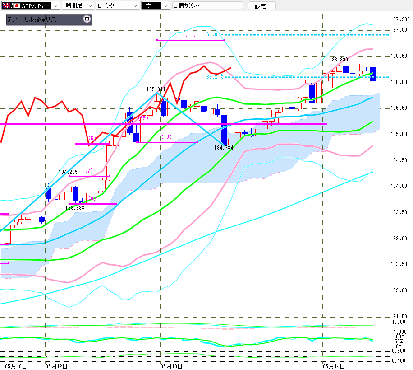Screen dimensions: 413x370
Task: Click the 195.00 price axis label
Action: click(x=399, y=134)
